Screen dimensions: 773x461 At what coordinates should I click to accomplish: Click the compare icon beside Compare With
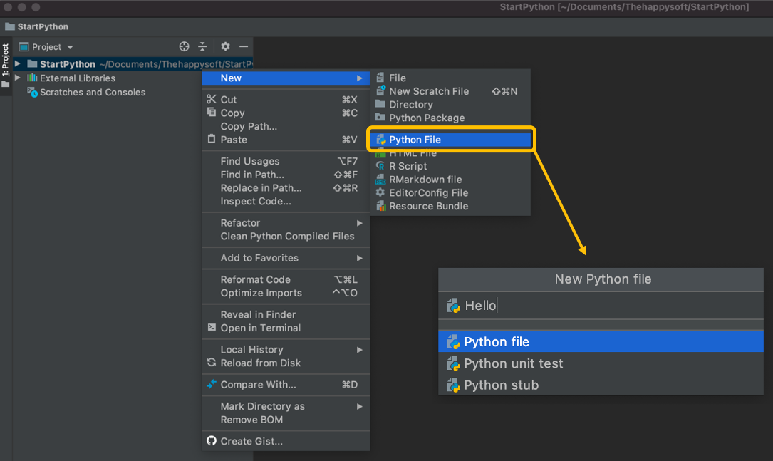click(x=212, y=384)
